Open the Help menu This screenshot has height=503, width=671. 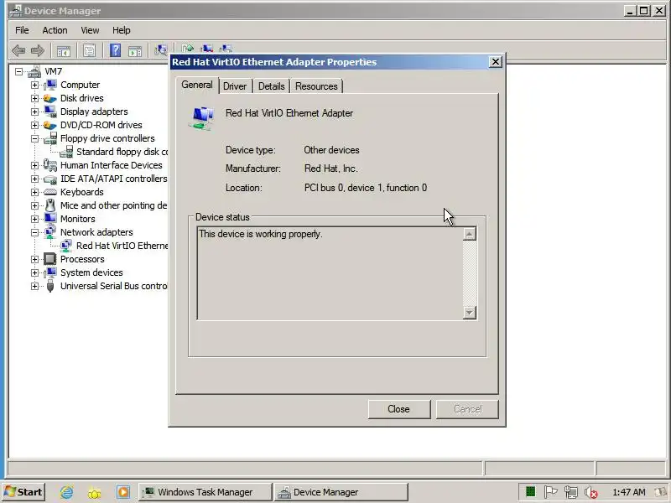click(122, 30)
